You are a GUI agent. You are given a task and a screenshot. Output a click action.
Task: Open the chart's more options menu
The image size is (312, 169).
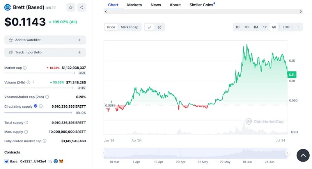tap(298, 27)
